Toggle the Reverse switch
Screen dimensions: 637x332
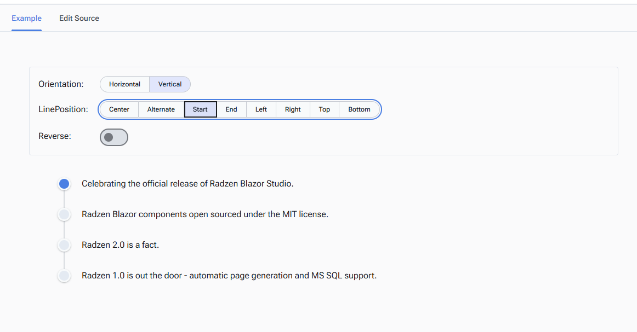click(x=114, y=137)
